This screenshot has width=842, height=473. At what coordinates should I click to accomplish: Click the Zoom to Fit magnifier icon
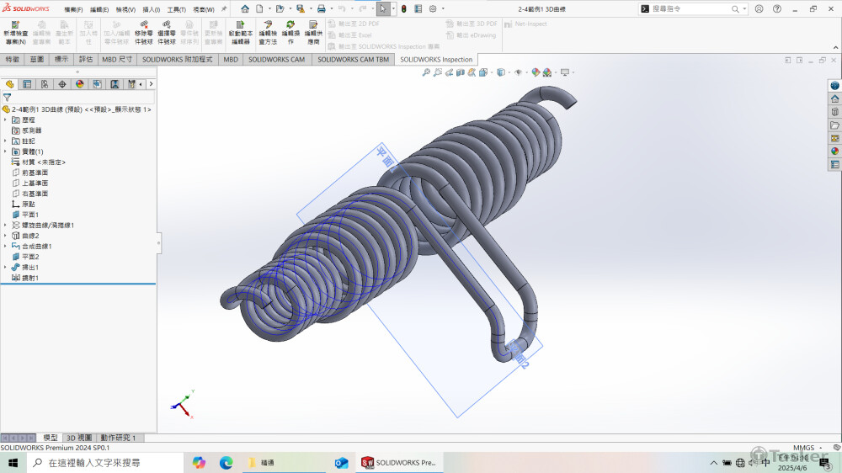[427, 72]
